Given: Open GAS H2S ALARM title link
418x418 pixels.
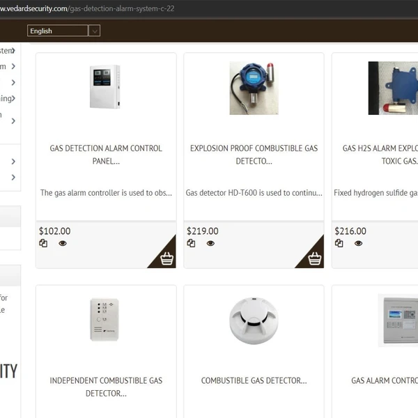Looking at the screenshot, I should click(380, 155).
